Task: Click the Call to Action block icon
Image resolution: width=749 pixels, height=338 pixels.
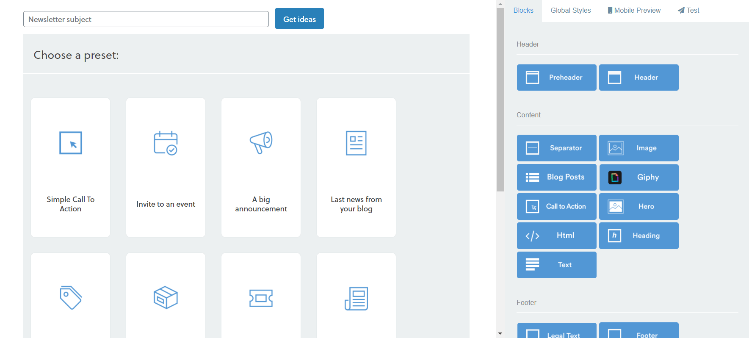Action: click(532, 206)
